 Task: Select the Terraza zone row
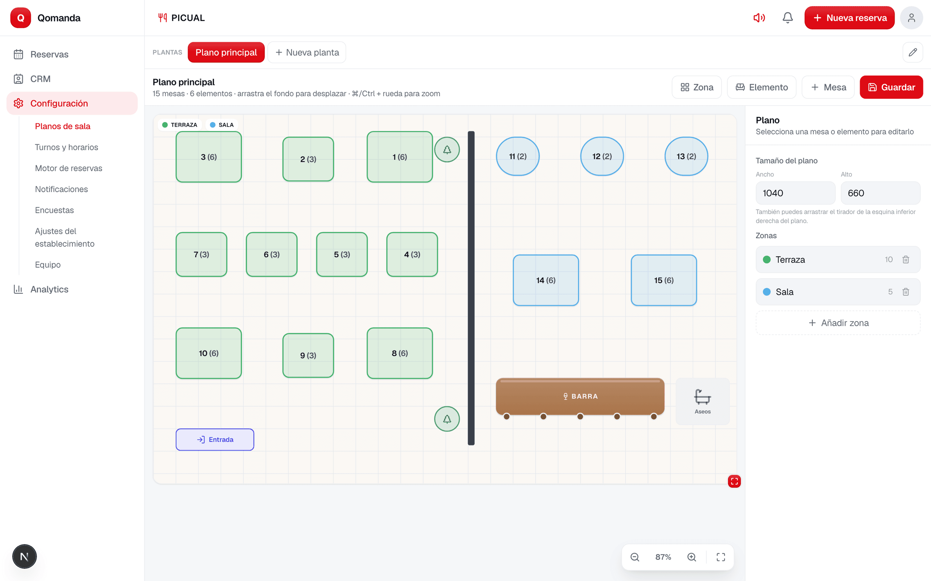tap(838, 259)
